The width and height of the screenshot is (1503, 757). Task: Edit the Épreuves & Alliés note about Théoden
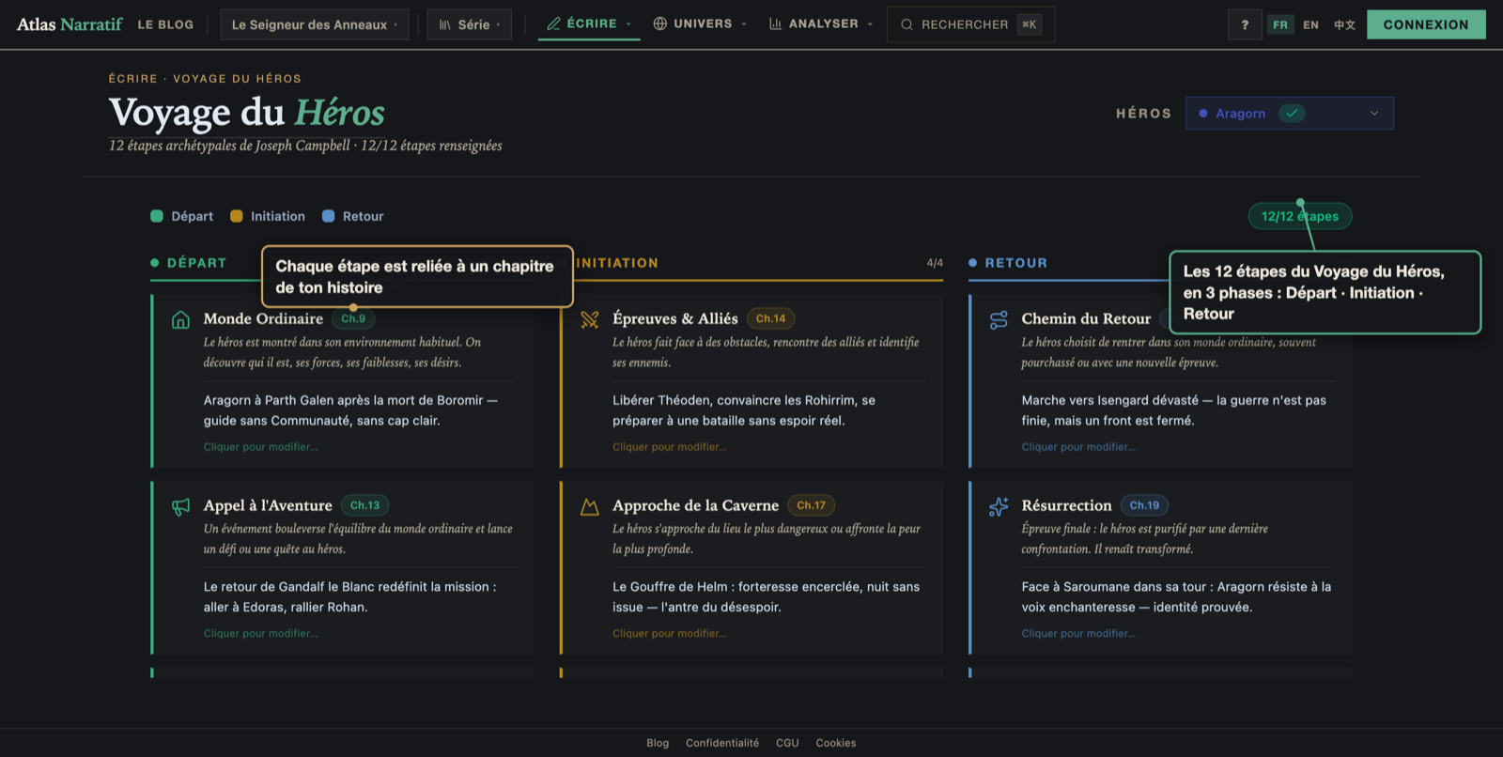click(x=768, y=410)
